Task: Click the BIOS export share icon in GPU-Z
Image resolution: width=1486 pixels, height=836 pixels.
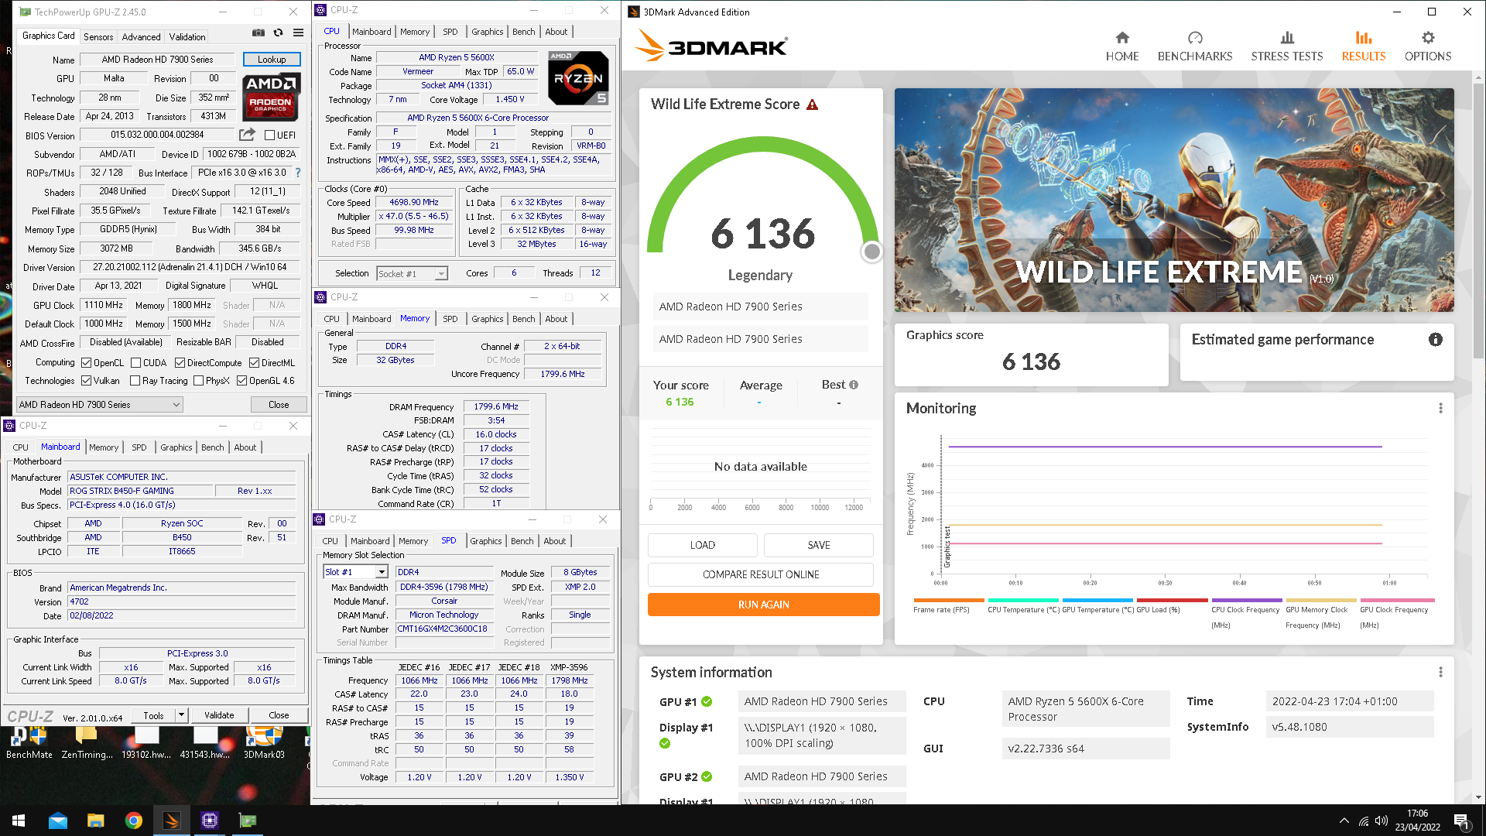Action: click(247, 135)
